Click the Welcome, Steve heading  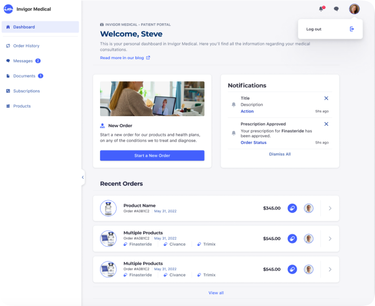coord(131,34)
